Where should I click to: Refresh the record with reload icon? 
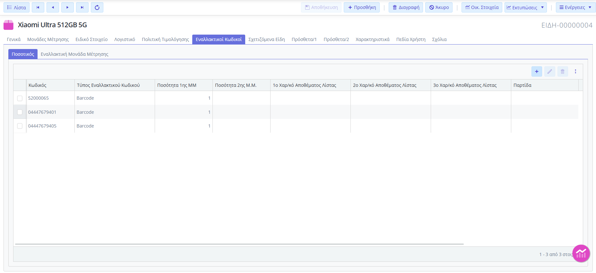(x=97, y=7)
